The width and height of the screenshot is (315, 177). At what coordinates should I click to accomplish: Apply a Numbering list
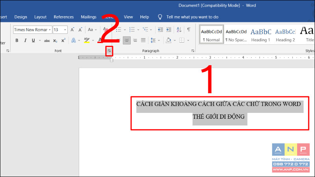click(132, 30)
